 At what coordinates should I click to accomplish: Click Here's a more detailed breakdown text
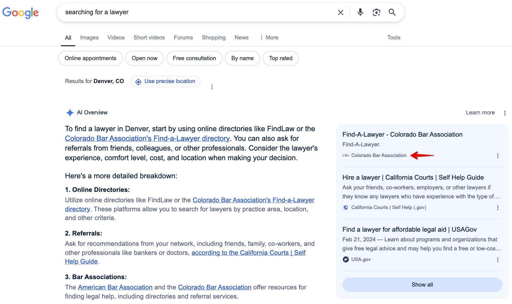click(x=121, y=176)
